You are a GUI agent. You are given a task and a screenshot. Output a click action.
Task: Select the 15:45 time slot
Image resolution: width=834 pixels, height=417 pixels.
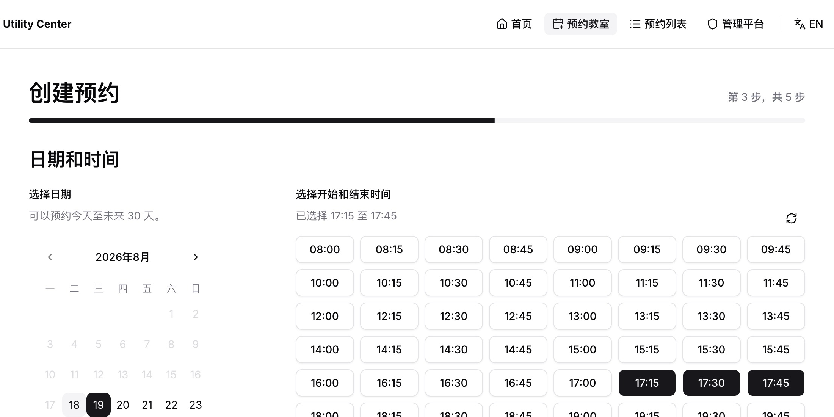click(776, 350)
